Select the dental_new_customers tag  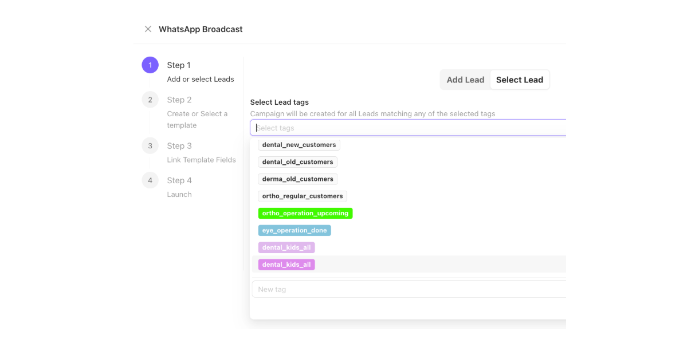[299, 144]
